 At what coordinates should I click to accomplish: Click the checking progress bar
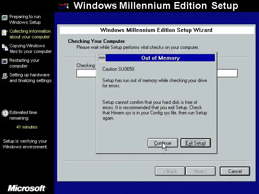(x=157, y=73)
